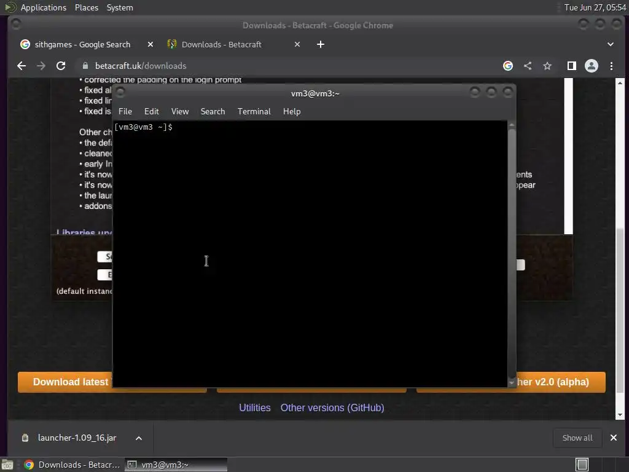
Task: Click the betacraft.uk/downloads address bar
Action: point(289,66)
